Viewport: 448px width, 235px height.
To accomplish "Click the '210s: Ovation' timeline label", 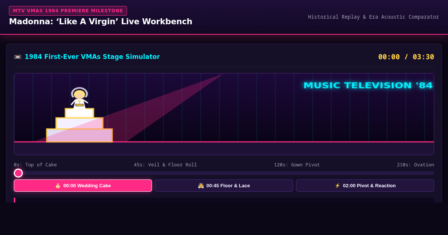I will point(416,165).
